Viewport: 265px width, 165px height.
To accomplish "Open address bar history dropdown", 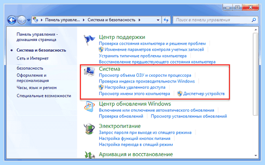I will pyautogui.click(x=158, y=20).
